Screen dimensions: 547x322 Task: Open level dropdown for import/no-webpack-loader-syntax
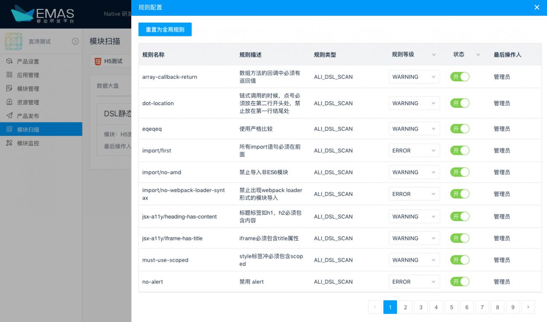414,194
